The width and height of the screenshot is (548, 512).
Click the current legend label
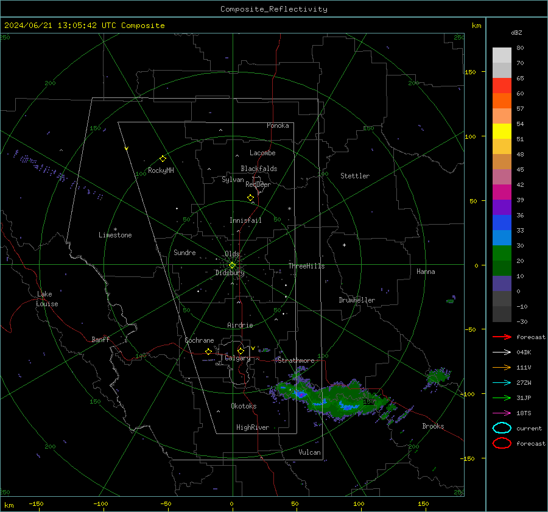529,429
